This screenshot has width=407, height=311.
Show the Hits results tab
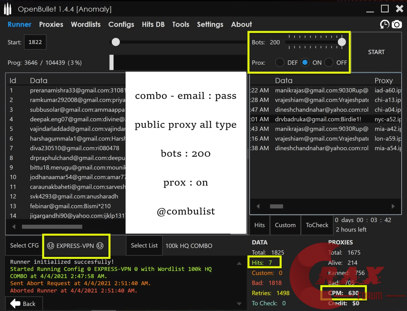[259, 225]
